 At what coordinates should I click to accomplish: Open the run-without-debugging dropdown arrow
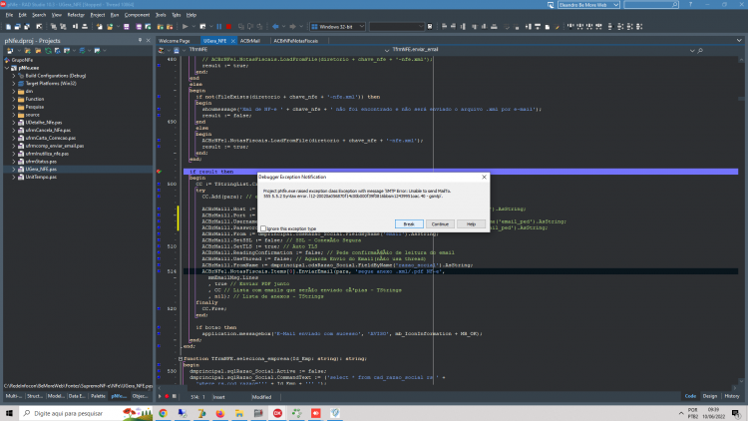210,27
